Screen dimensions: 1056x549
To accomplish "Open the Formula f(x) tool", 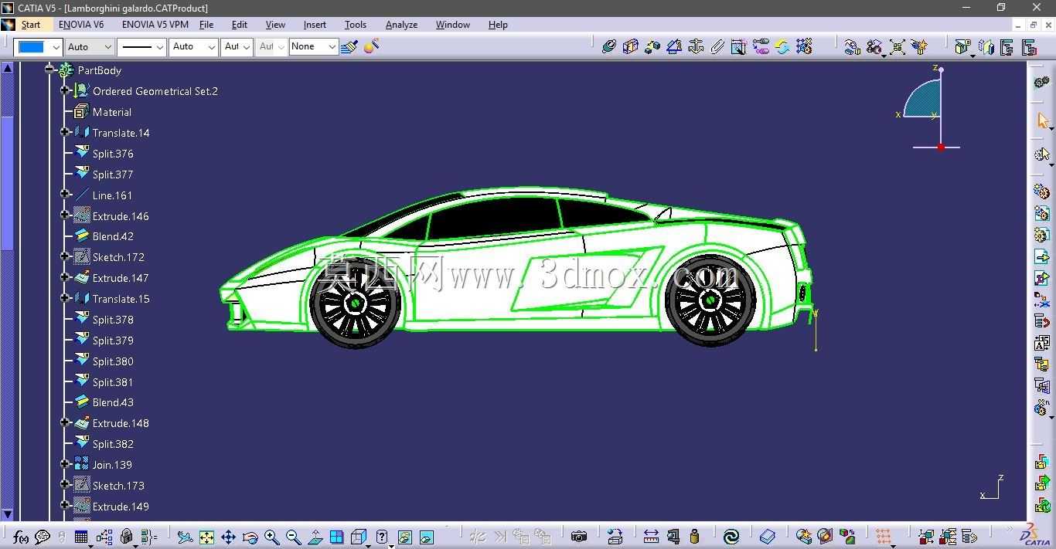I will click(x=21, y=537).
